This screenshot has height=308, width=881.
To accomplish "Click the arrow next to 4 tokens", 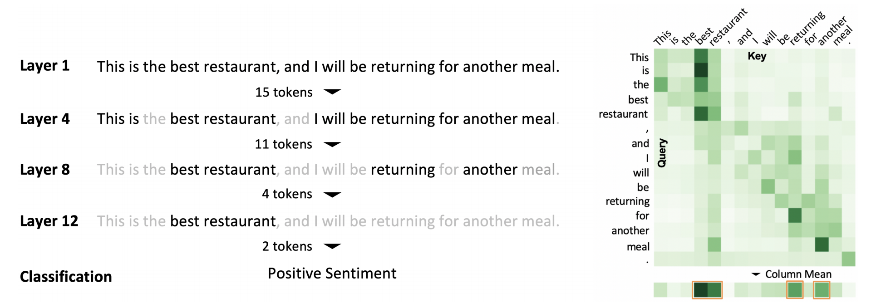I will [x=332, y=195].
